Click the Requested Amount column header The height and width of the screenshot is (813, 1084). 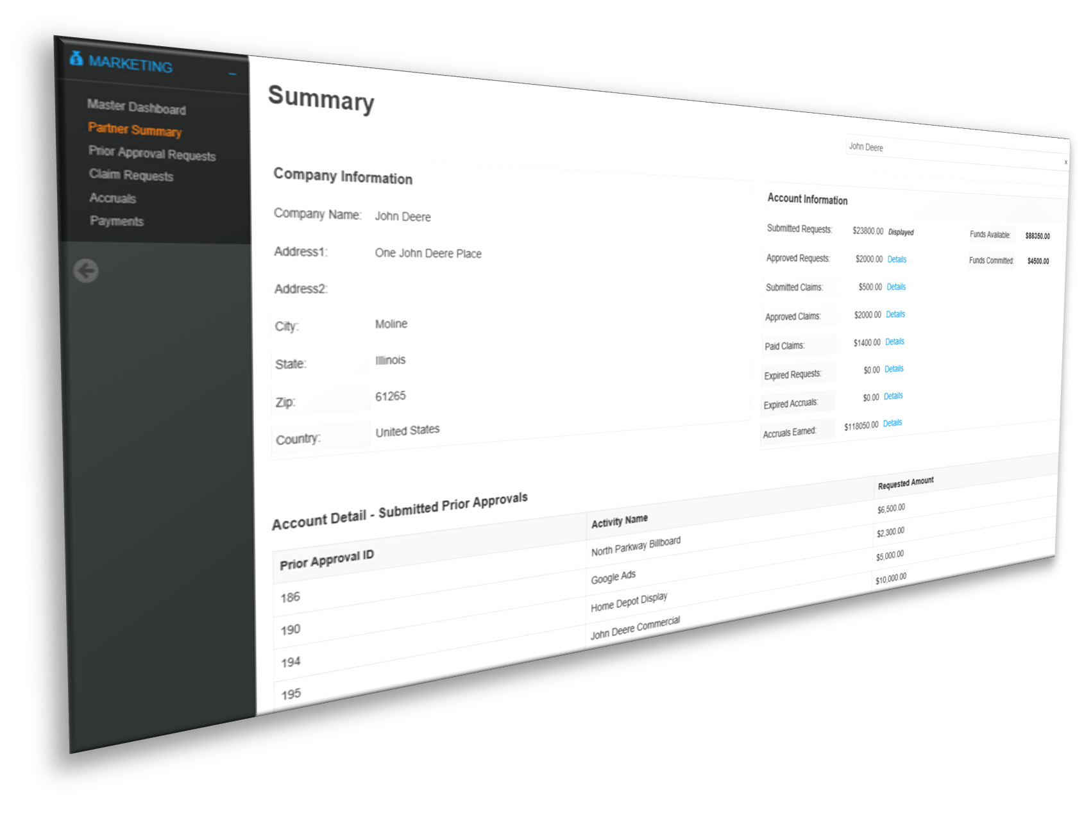pos(906,483)
